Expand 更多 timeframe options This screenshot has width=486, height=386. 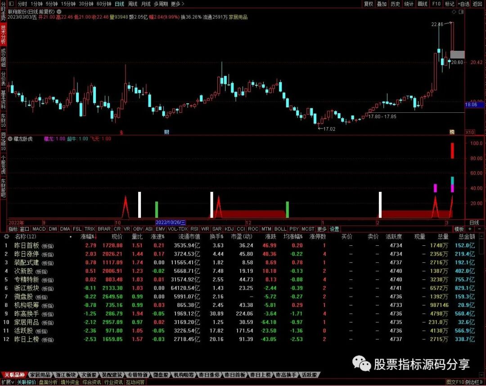tap(177, 4)
